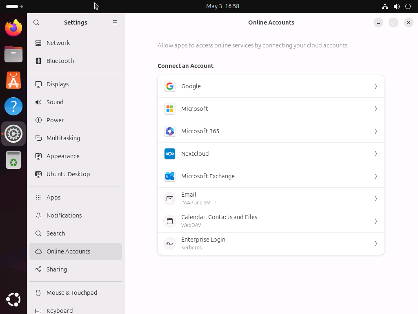Expand the Nextcloud row chevron
Viewport: 418px width, 314px height.
[376, 154]
